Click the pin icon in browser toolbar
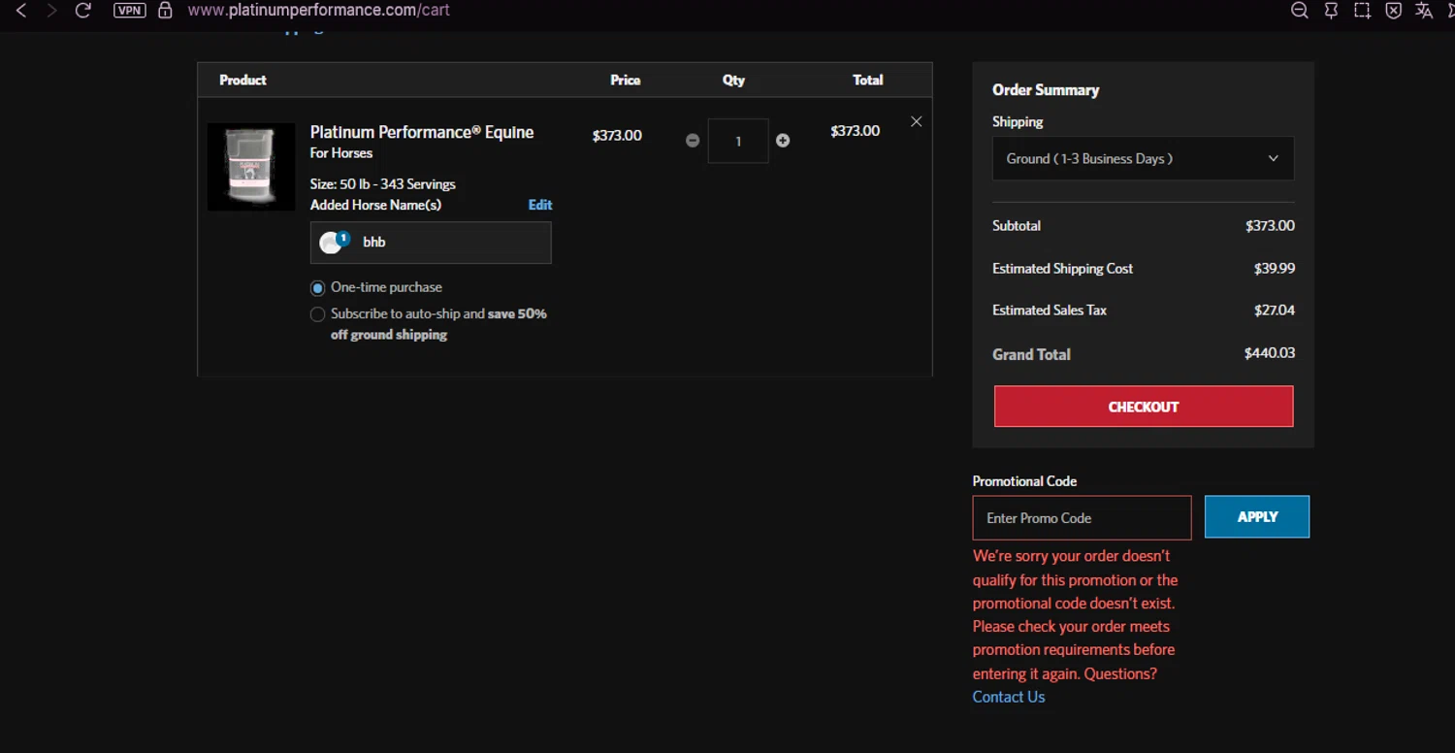Image resolution: width=1455 pixels, height=753 pixels. tap(1331, 11)
